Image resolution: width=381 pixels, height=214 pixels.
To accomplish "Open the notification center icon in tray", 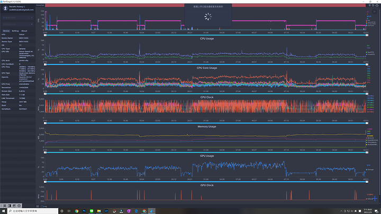I will (x=376, y=211).
